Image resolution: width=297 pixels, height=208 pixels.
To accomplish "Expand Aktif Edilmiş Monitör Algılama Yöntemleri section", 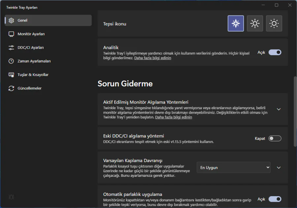I will (x=279, y=109).
